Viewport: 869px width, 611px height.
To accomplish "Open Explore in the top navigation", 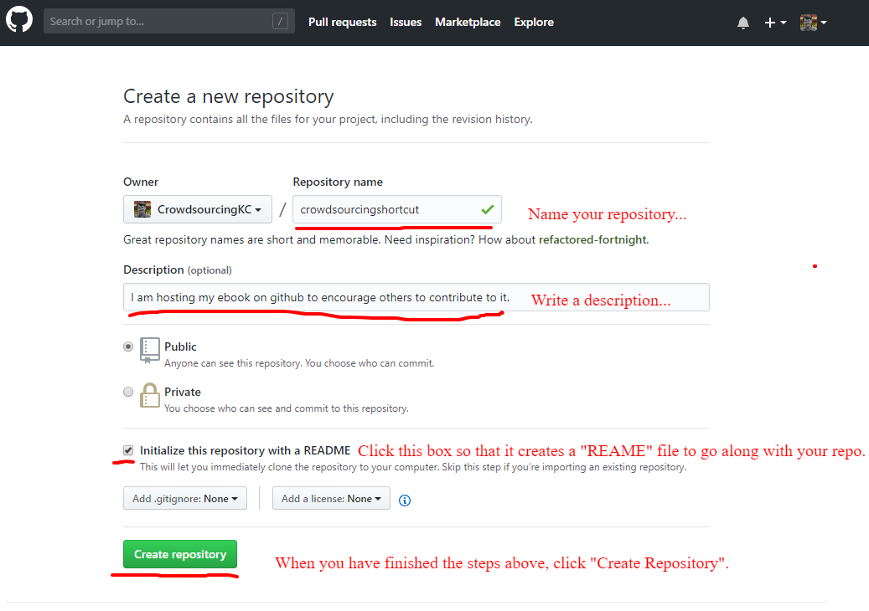I will tap(534, 22).
